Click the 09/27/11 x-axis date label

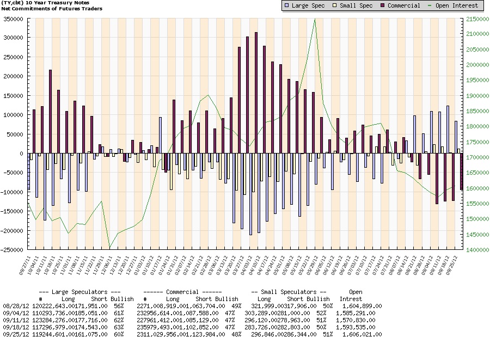[25, 266]
